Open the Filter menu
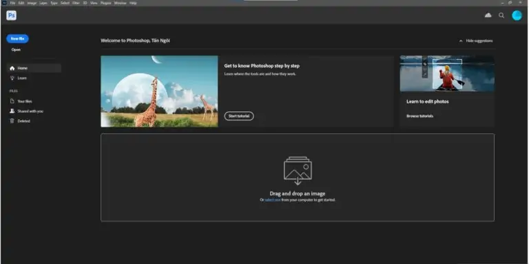This screenshot has width=529, height=264. [x=76, y=3]
